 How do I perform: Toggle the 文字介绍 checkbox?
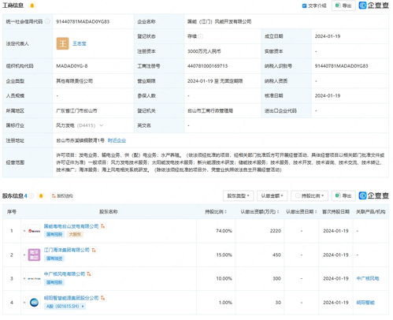[x=304, y=6]
